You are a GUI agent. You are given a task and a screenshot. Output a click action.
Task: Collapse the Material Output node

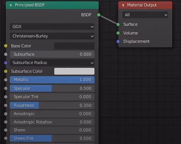(123, 5)
